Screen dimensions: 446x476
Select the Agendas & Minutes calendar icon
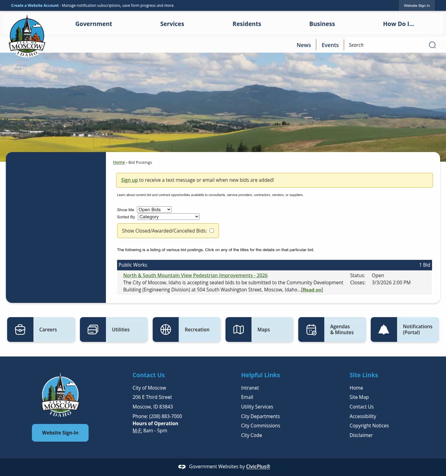[311, 329]
